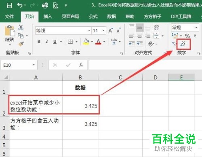This screenshot has height=157, width=202.
Task: Switch to the 插入 ribbon tab
Action: [48, 17]
